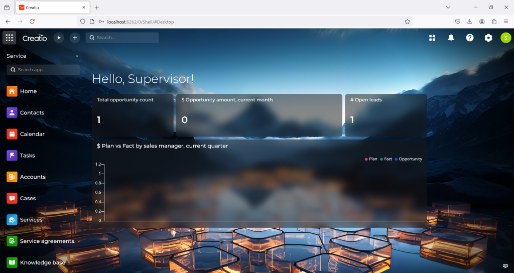Go back in browser history
The width and height of the screenshot is (514, 273).
[x=8, y=21]
